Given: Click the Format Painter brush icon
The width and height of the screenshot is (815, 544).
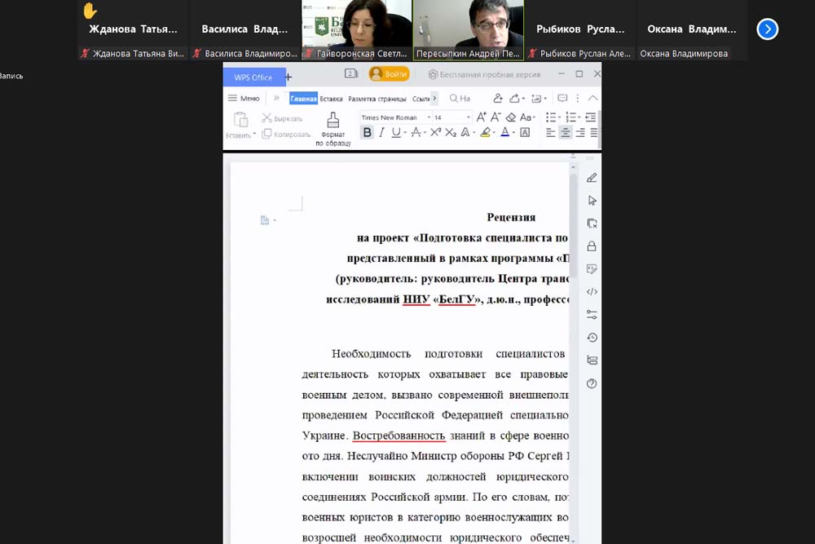Looking at the screenshot, I should click(x=333, y=122).
